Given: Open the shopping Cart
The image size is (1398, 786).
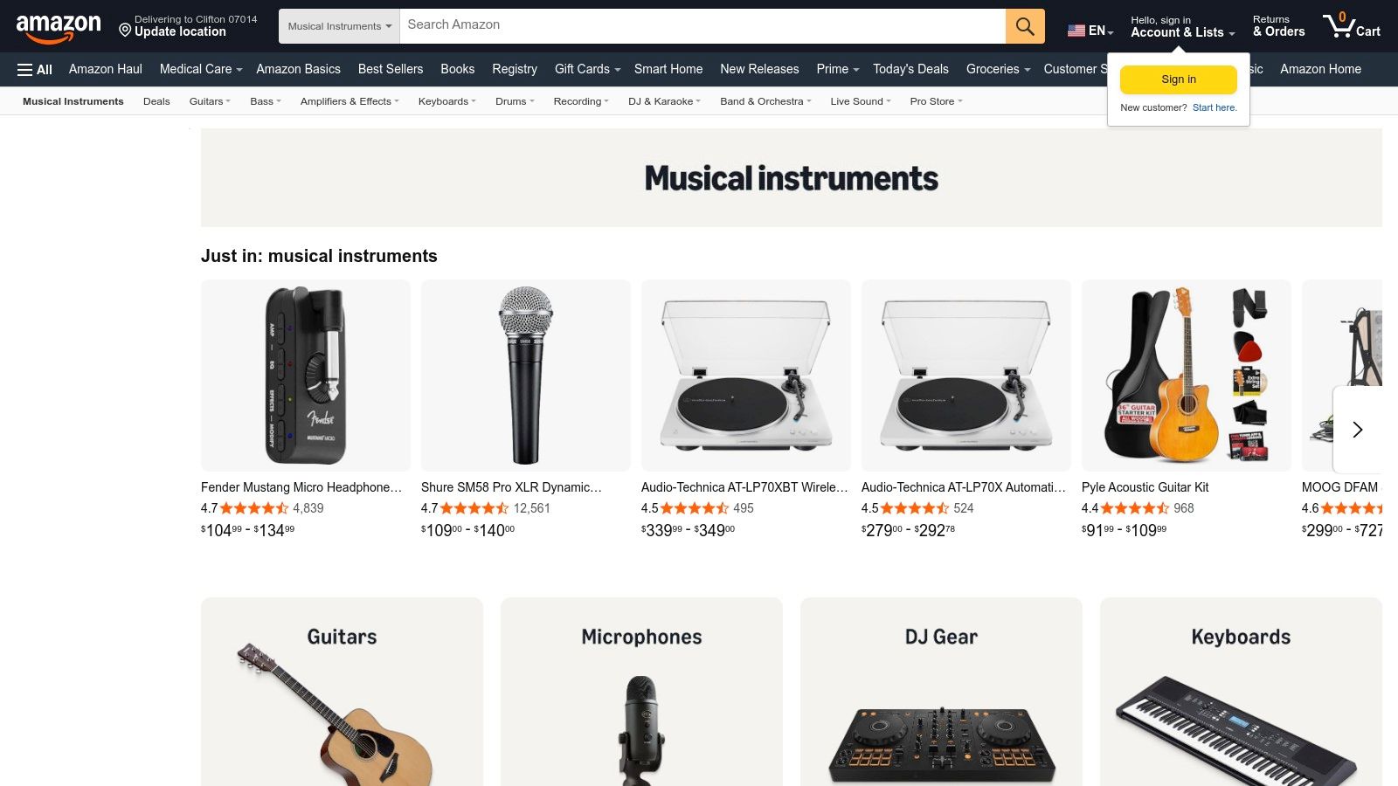Looking at the screenshot, I should (x=1350, y=25).
